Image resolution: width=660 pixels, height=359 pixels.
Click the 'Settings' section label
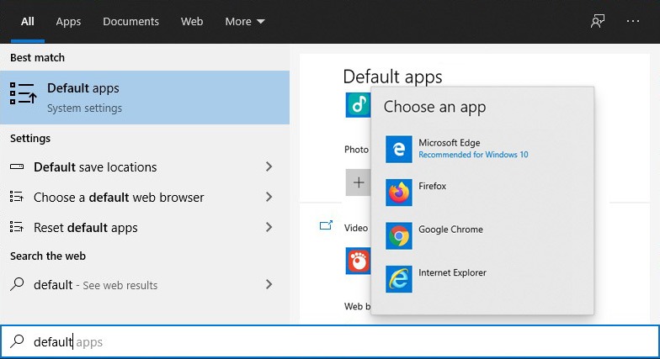30,138
